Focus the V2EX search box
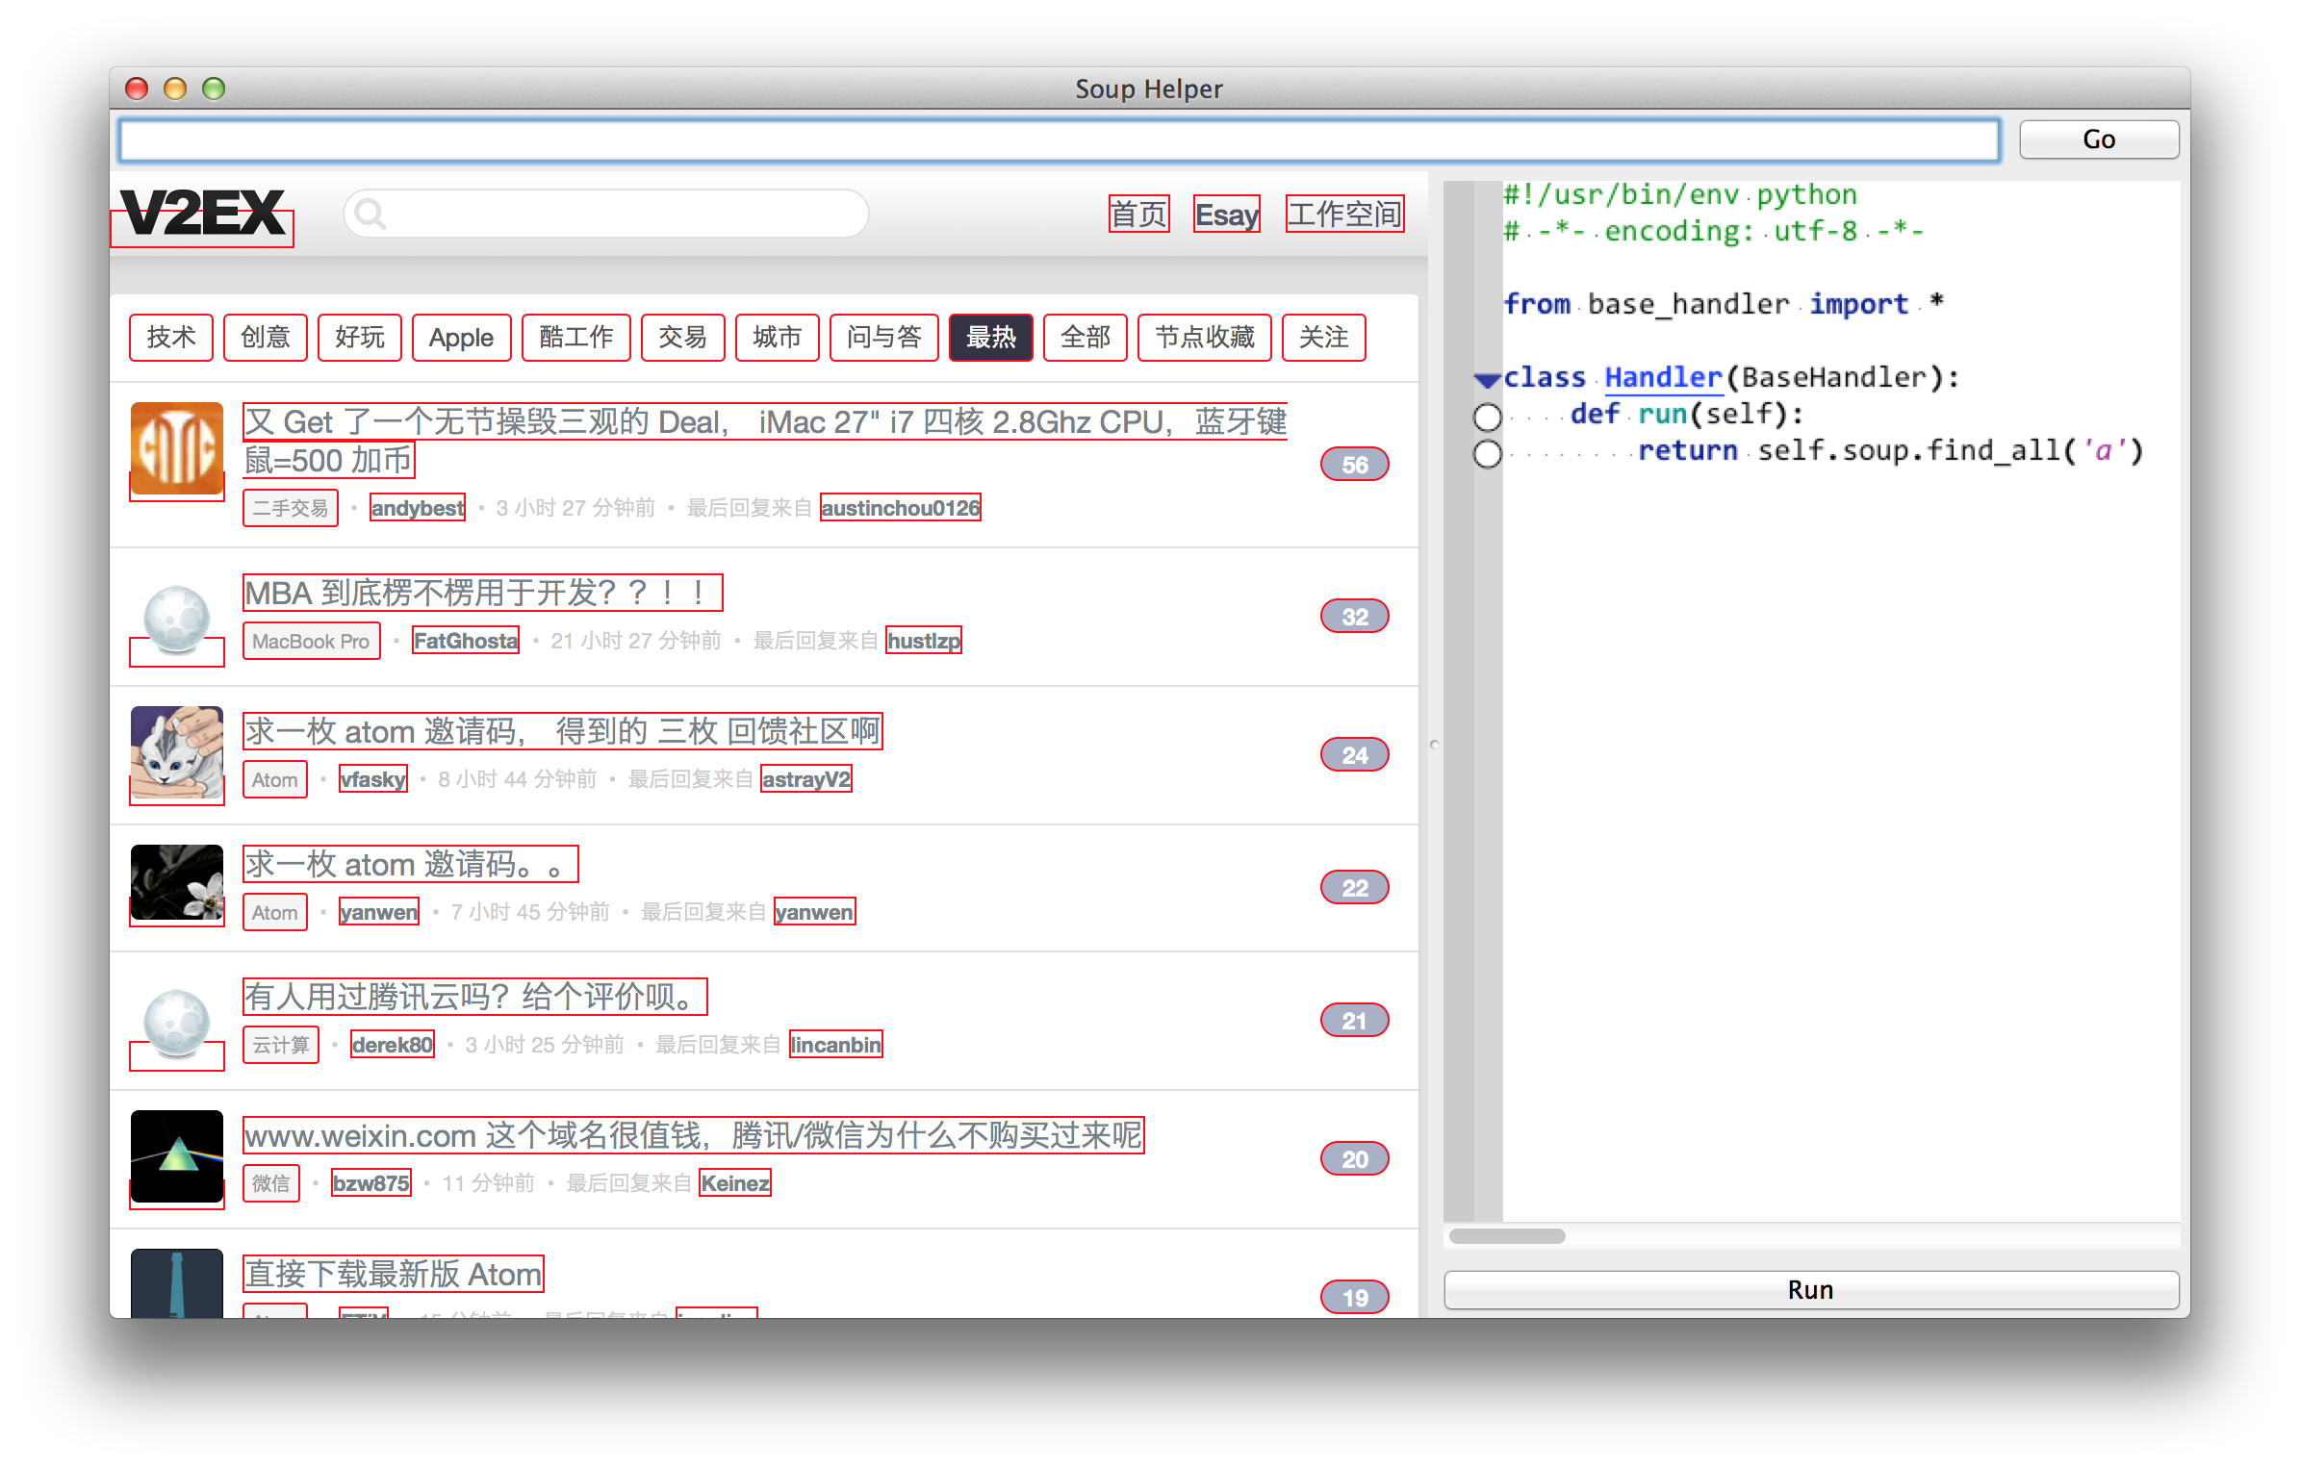The height and width of the screenshot is (1470, 2300). 606,214
